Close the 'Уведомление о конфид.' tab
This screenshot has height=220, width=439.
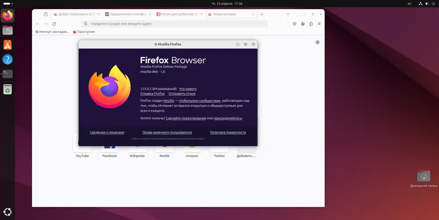[150, 14]
